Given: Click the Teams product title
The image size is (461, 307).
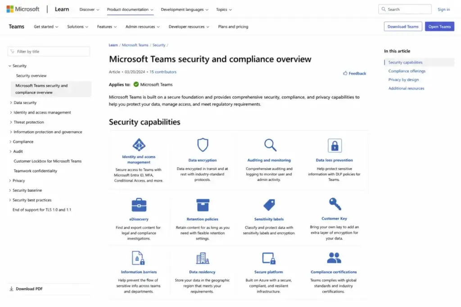Looking at the screenshot, I should 17,27.
